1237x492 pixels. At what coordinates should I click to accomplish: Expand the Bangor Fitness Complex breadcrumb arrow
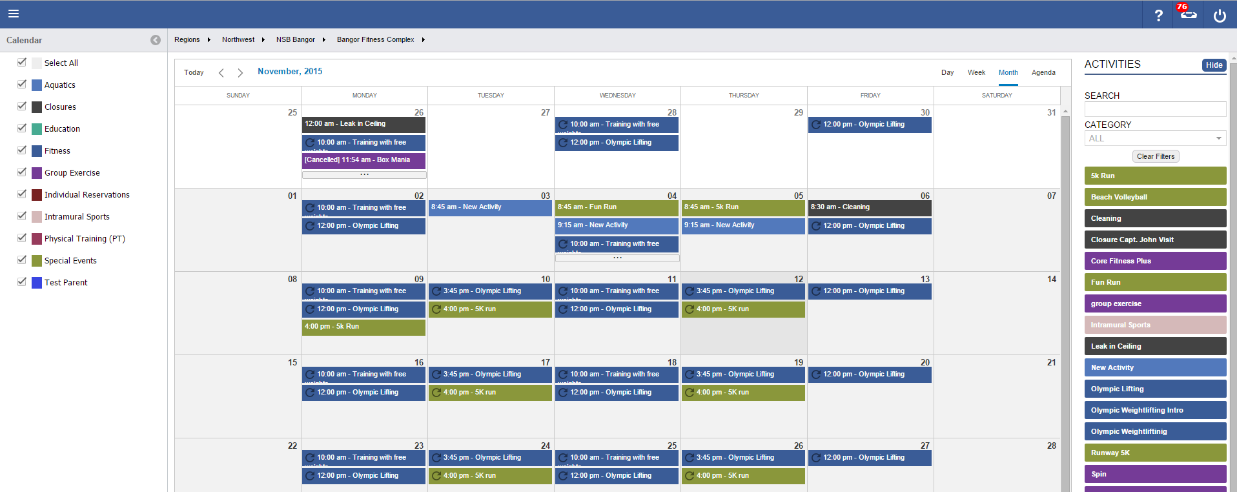[424, 40]
